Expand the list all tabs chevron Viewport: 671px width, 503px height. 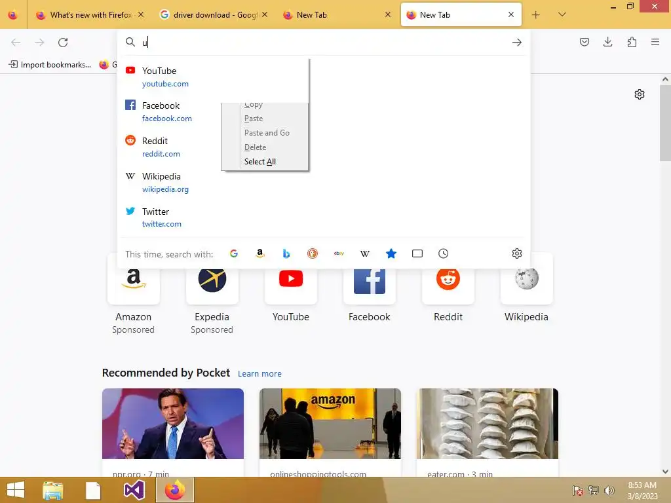562,14
